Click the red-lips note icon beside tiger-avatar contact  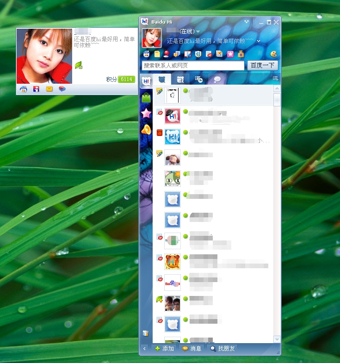(x=159, y=258)
